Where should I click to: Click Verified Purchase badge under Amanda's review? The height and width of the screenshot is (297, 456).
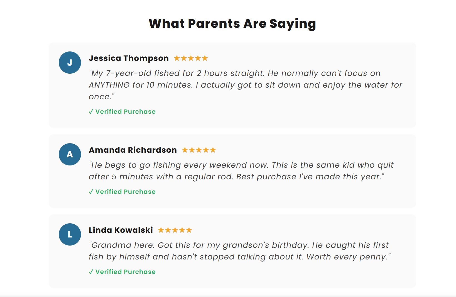point(122,192)
